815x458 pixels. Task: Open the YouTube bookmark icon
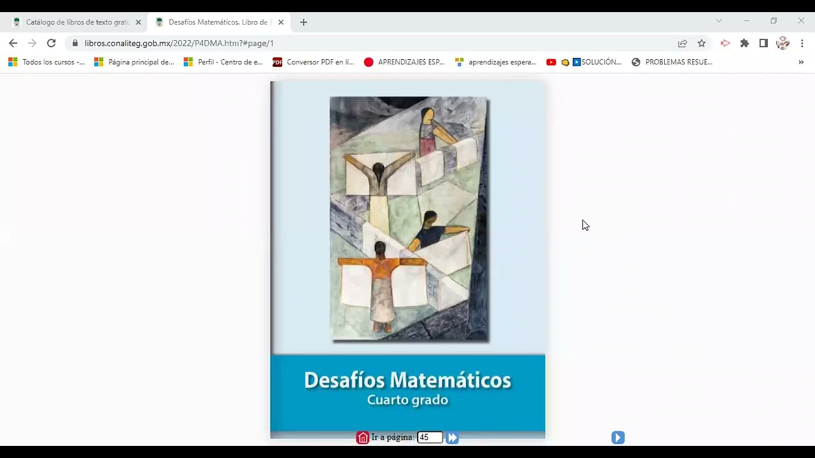coord(551,62)
